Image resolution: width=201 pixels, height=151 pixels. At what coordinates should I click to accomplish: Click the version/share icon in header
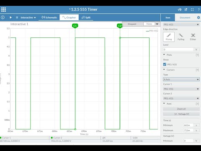[180, 10]
